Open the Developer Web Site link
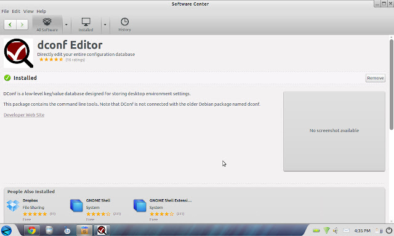 coord(24,114)
